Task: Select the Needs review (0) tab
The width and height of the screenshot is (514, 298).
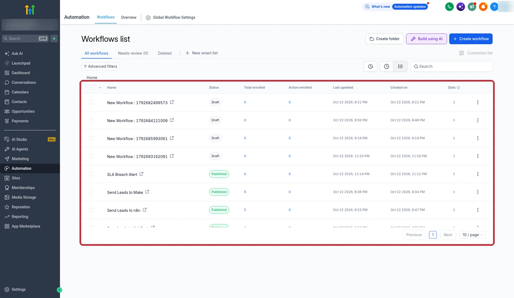Action: click(x=133, y=53)
